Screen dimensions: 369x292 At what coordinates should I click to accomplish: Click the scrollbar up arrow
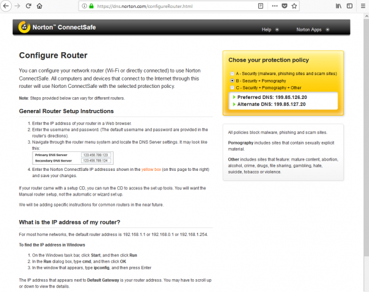(x=367, y=16)
